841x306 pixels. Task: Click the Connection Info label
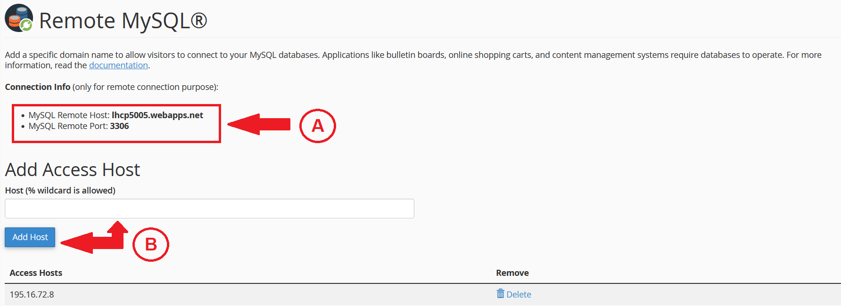click(38, 87)
